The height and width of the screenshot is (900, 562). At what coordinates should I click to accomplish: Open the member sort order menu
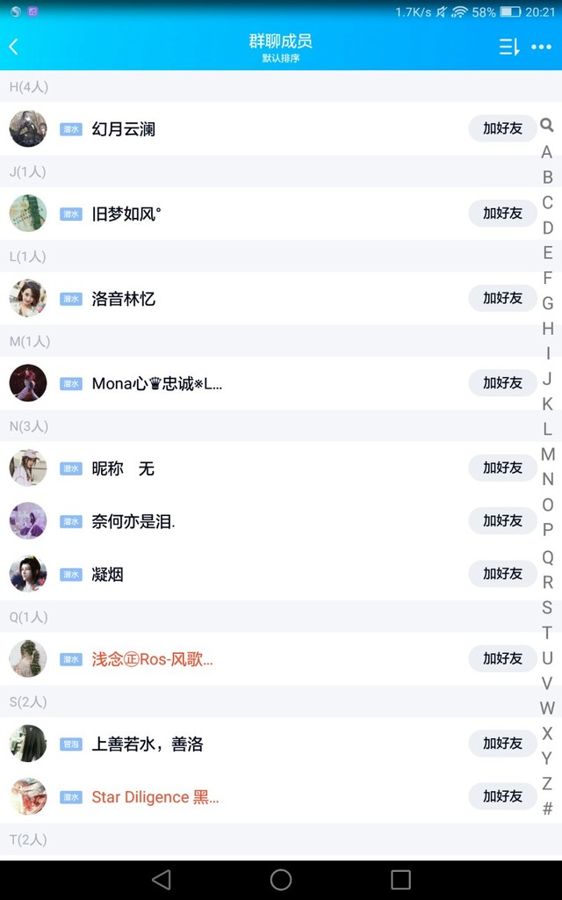[x=509, y=47]
